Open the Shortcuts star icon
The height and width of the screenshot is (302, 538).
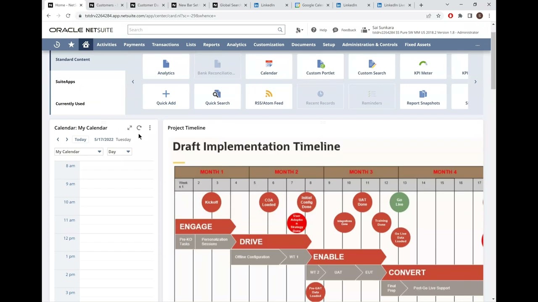[71, 44]
